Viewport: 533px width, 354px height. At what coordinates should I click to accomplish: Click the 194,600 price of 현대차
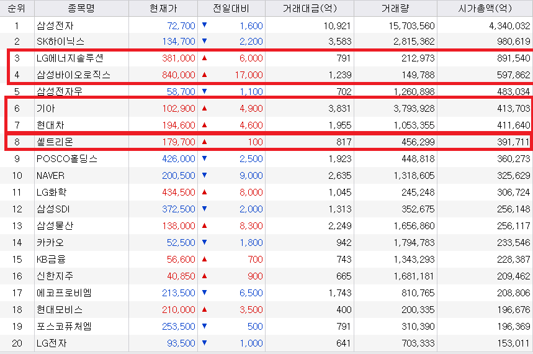pyautogui.click(x=179, y=125)
